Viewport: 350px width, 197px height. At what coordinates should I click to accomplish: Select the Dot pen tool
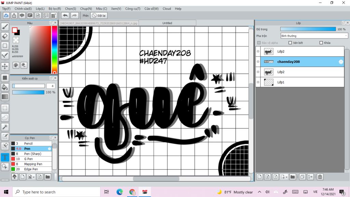[x=5, y=55]
